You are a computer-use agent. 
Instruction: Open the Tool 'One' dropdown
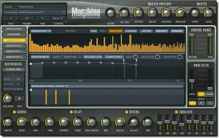pos(103,31)
